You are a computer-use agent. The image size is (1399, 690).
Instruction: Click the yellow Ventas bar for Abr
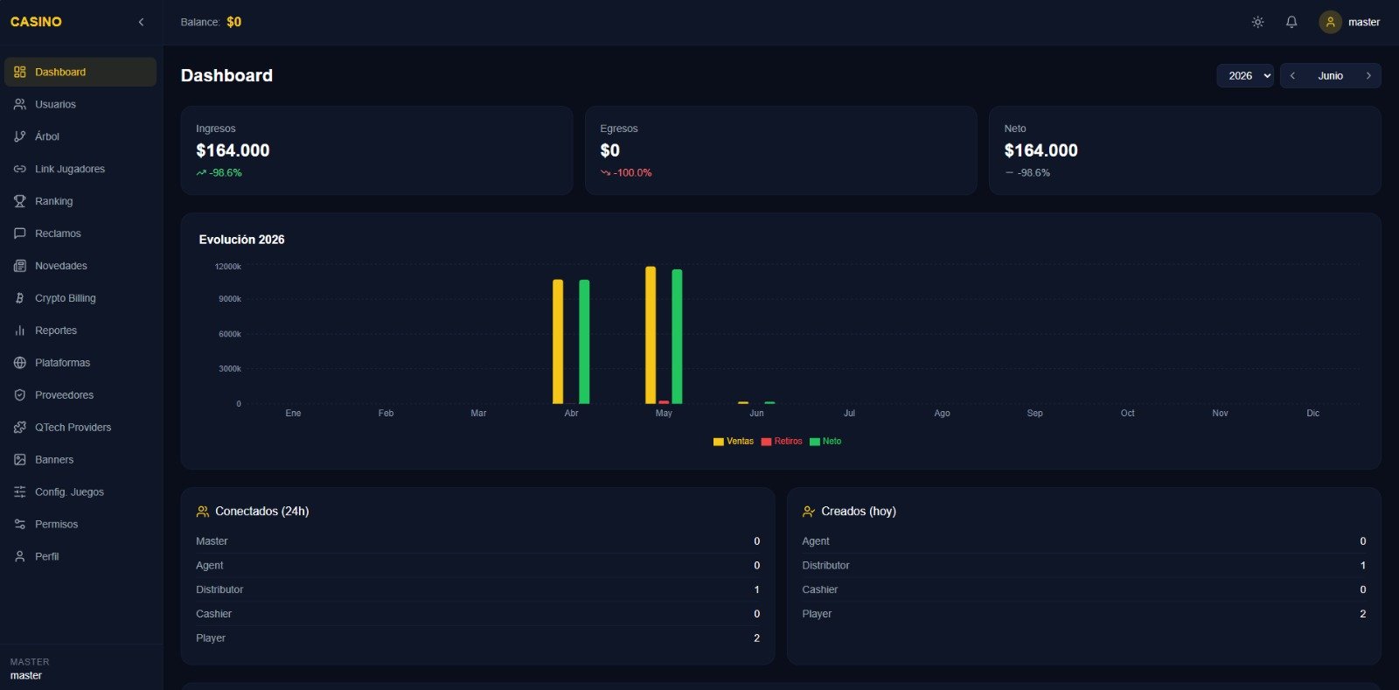pyautogui.click(x=558, y=341)
